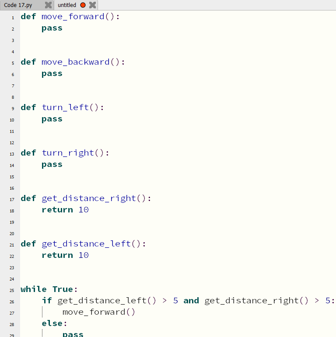
Task: Click 'if' keyword on line 26
Action: [47, 301]
